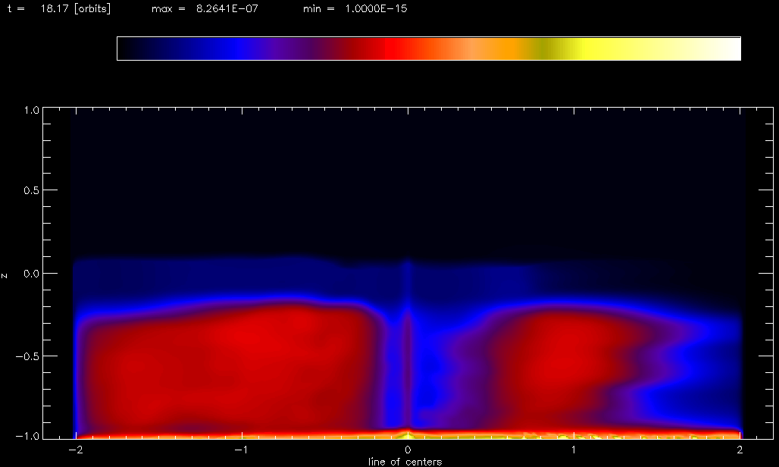The image size is (779, 467).
Task: Click the -0.5 label on the z axis
Action: pyautogui.click(x=27, y=356)
